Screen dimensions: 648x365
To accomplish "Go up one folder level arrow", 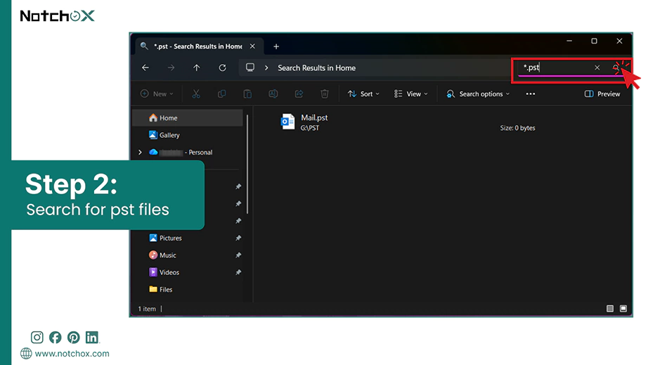I will coord(197,68).
